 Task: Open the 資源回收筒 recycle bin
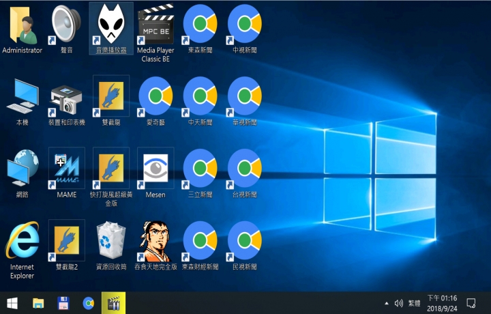(x=111, y=240)
